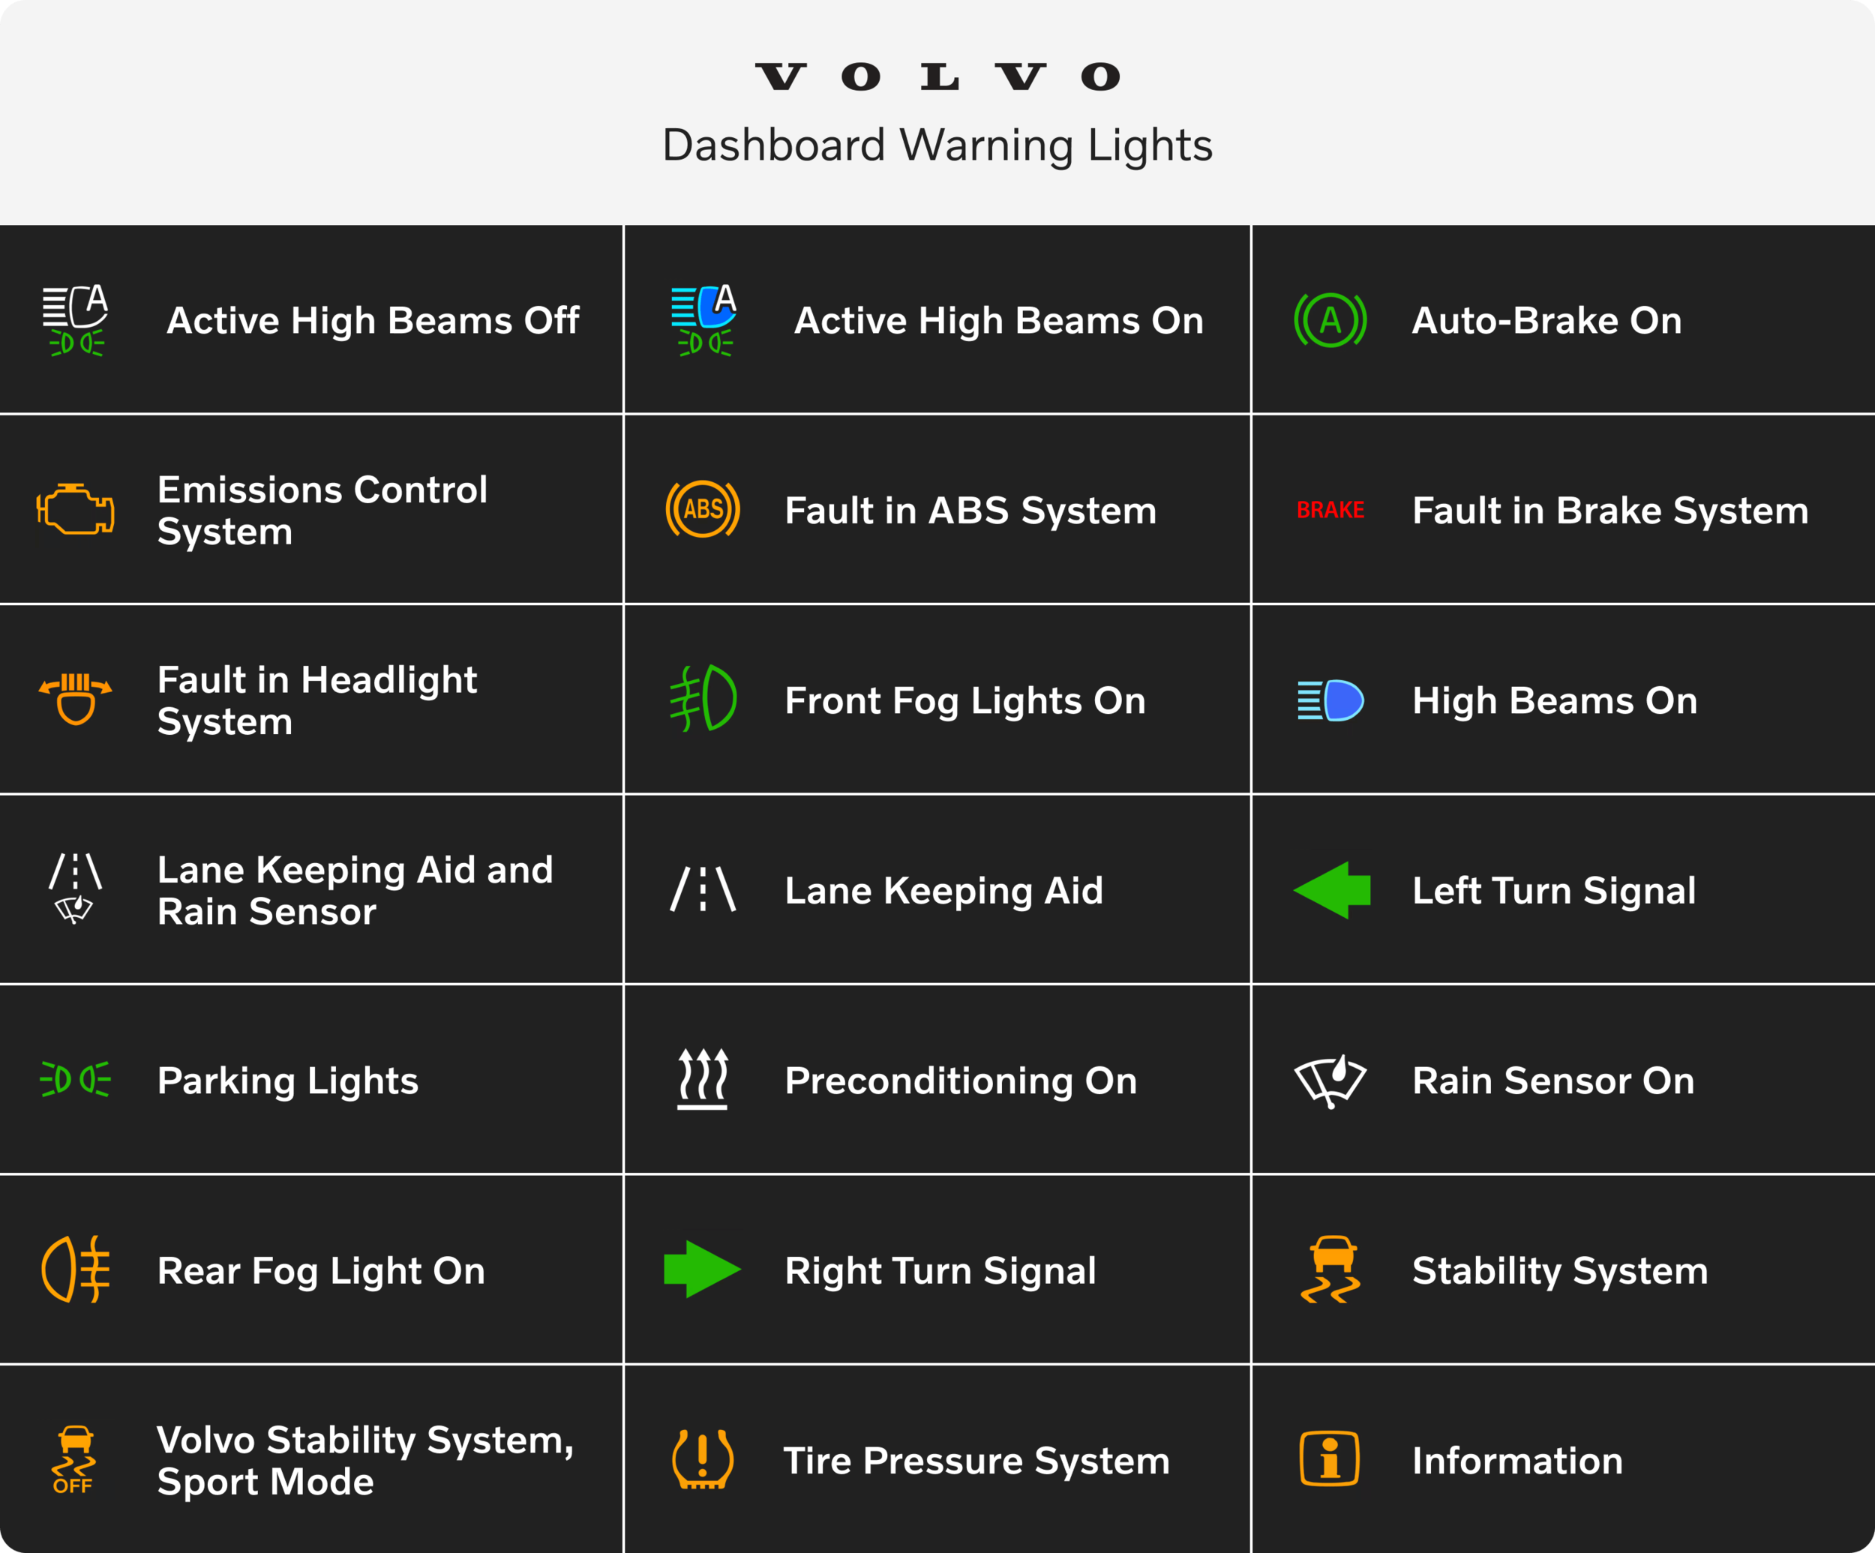Click the green Right Turn Signal arrow
The width and height of the screenshot is (1875, 1553).
pos(703,1270)
